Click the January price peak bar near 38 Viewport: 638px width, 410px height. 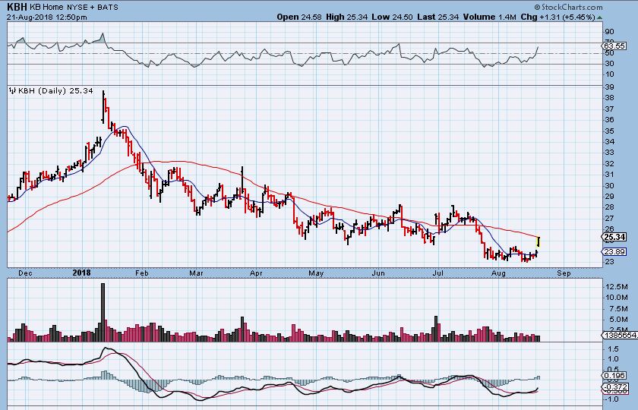tap(103, 106)
